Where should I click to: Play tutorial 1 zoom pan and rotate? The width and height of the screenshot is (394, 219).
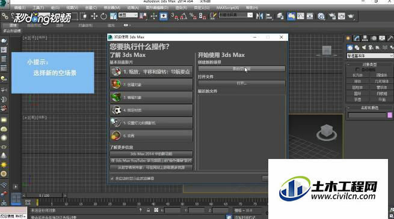(151, 71)
